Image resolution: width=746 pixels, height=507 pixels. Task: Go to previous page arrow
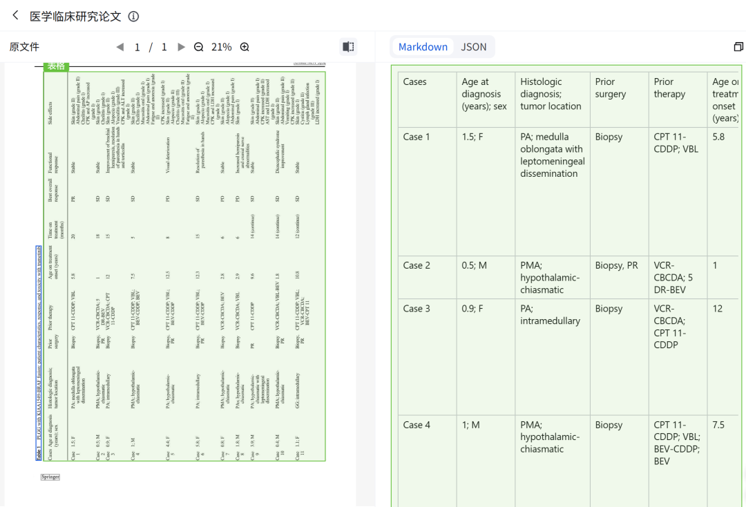point(120,47)
